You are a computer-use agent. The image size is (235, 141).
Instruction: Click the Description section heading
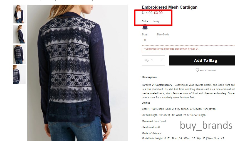tap(149, 77)
